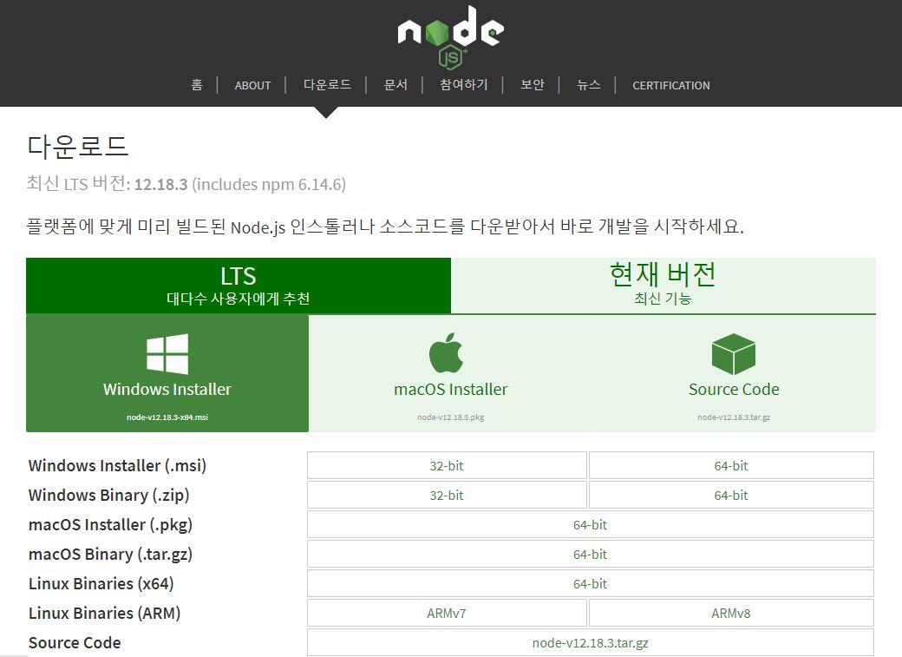Click 32-bit for Windows Installer (.msi)
The image size is (902, 657).
coord(447,465)
